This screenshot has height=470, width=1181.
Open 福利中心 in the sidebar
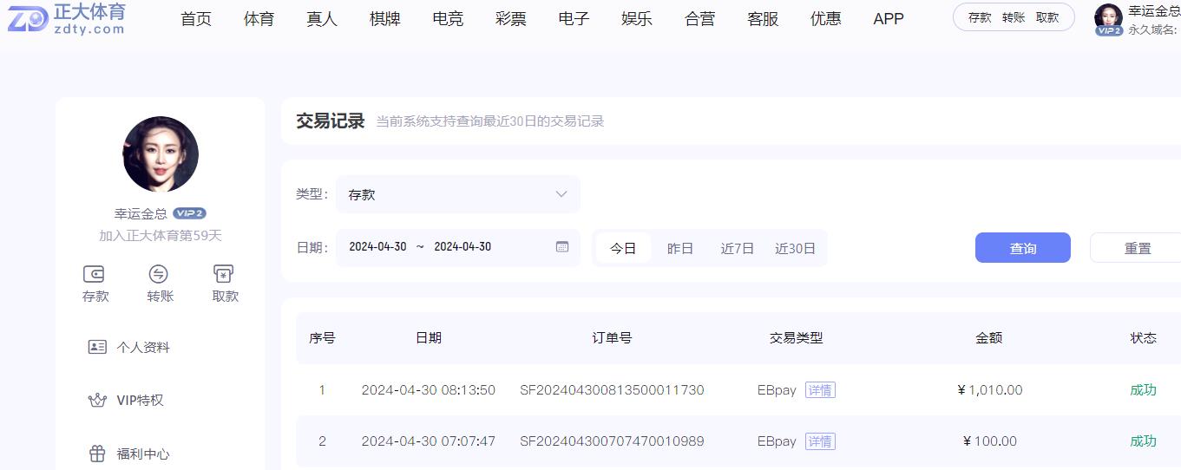click(143, 454)
